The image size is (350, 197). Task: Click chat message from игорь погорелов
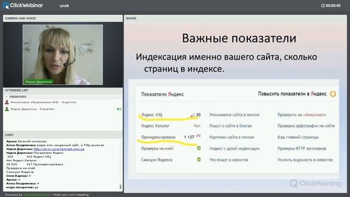pyautogui.click(x=22, y=187)
